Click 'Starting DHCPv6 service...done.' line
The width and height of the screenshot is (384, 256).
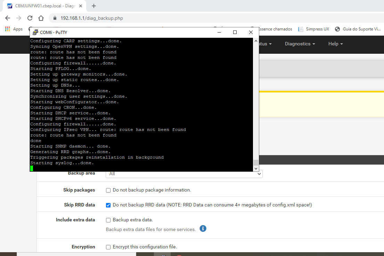pyautogui.click(x=73, y=118)
